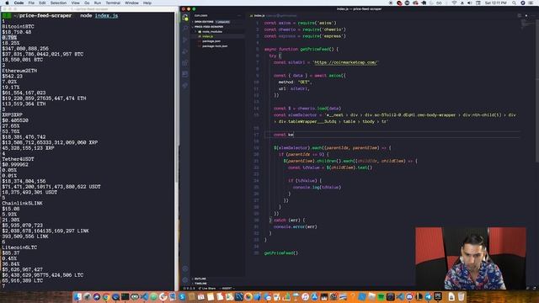This screenshot has width=539, height=303.
Task: Open Accounts icon in activity bar
Action: pos(185,268)
